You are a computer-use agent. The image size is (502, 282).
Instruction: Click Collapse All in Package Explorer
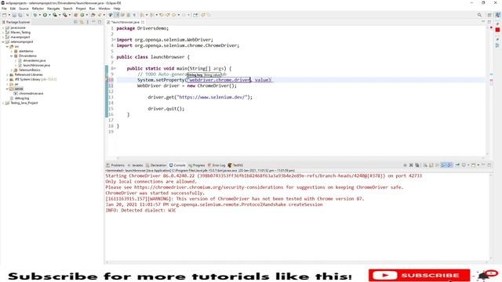[76, 22]
